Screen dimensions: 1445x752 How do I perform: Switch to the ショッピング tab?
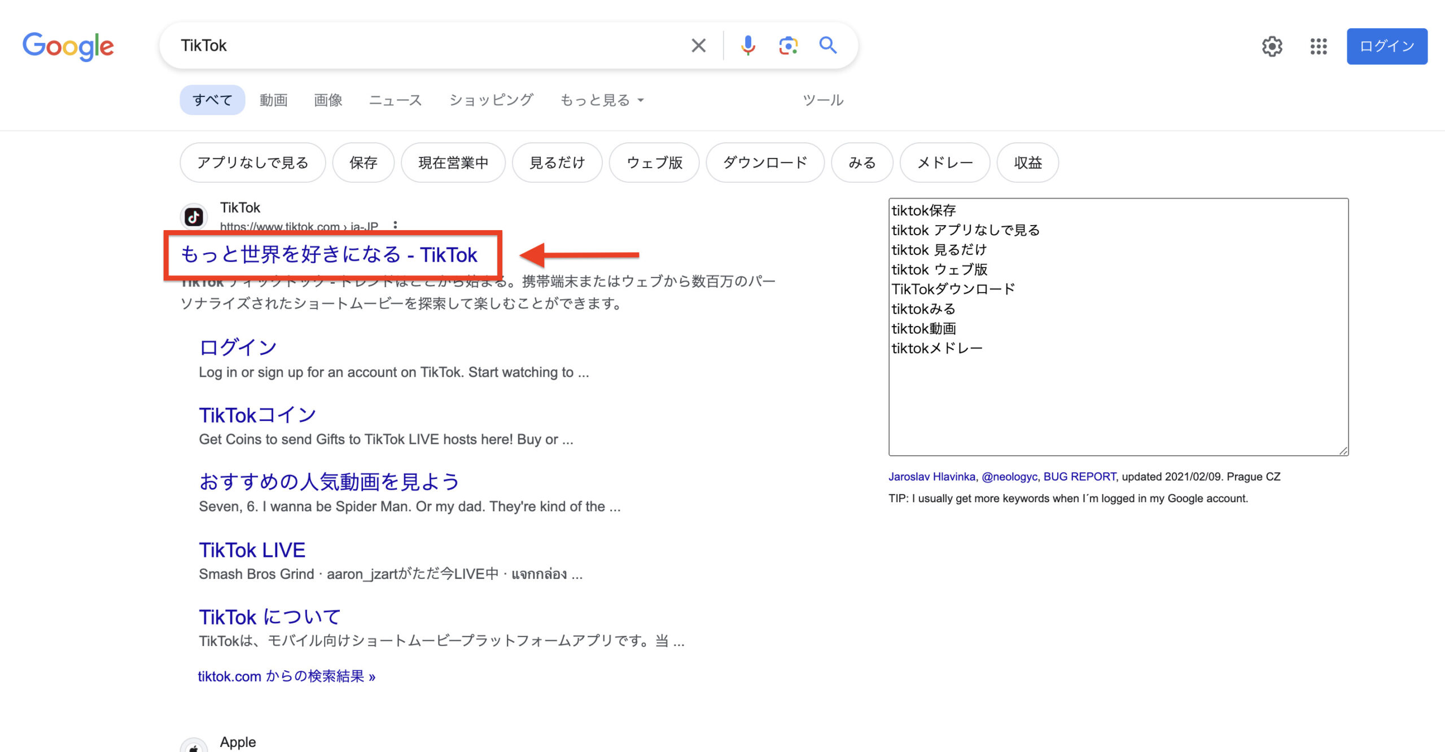491,100
